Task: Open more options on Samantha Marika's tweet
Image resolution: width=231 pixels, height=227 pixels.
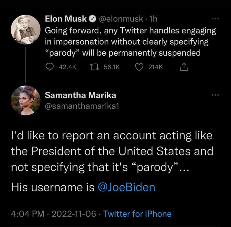Action: 215,95
